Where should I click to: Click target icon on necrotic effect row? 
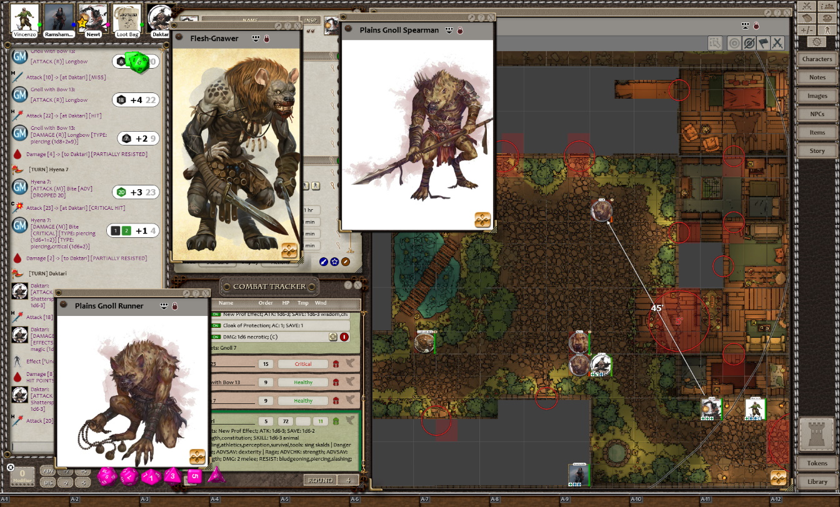point(333,337)
